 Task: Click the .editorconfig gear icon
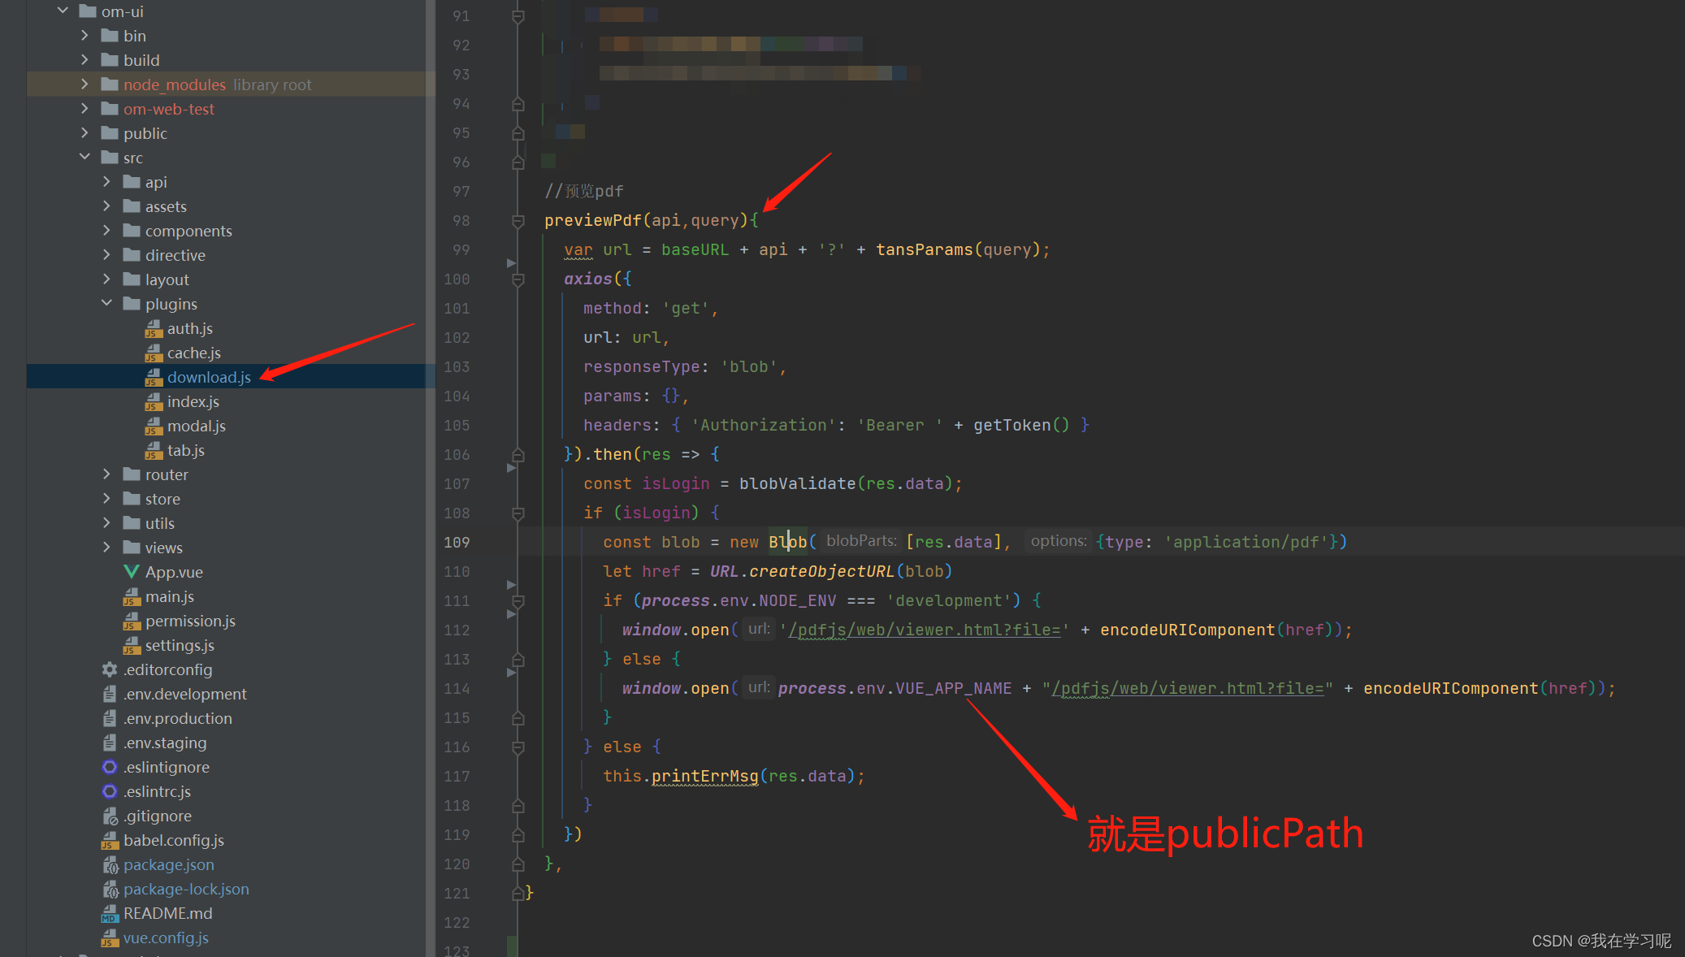click(110, 669)
